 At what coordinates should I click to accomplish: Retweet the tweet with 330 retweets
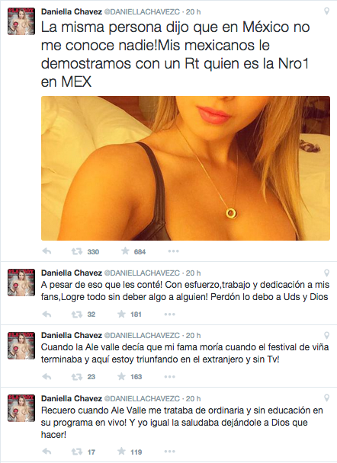[76, 251]
